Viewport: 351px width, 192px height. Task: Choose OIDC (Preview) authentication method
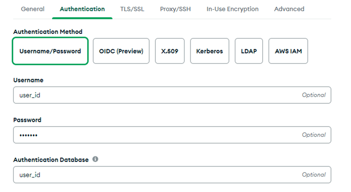pos(121,51)
